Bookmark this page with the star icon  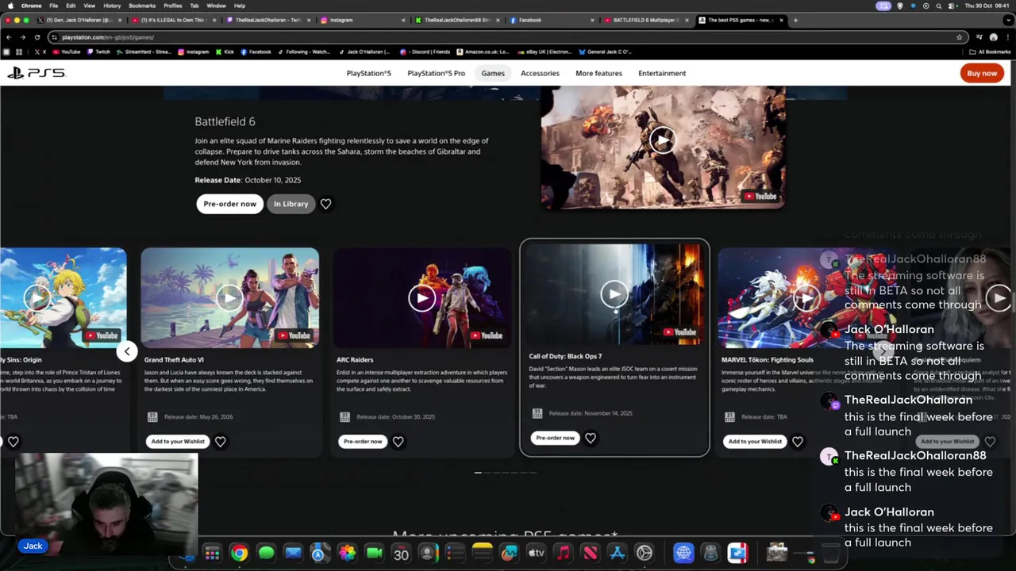click(x=959, y=37)
